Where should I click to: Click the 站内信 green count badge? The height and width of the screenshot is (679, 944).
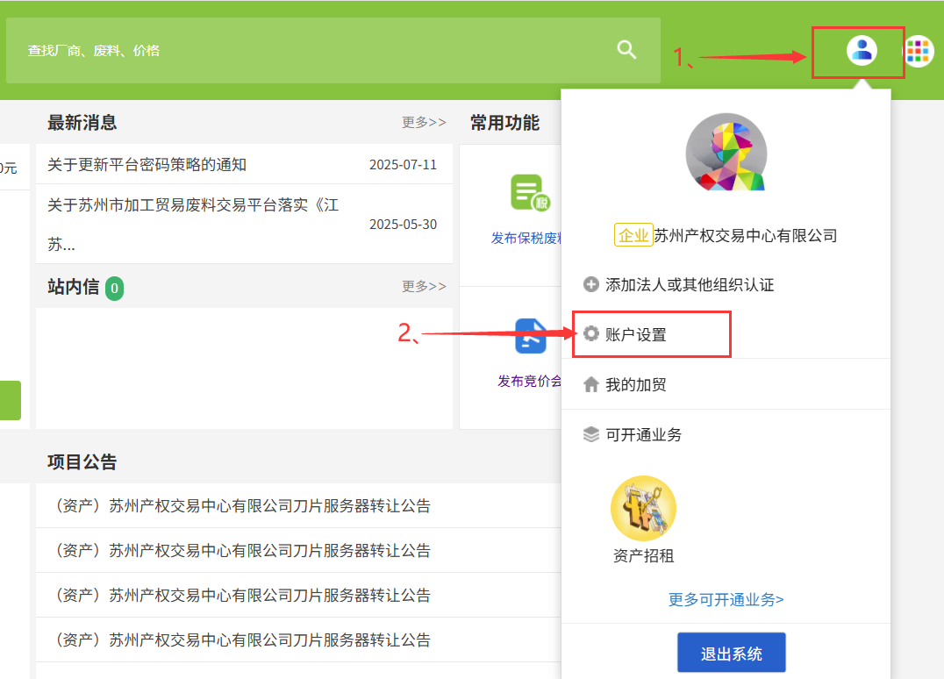[x=114, y=288]
